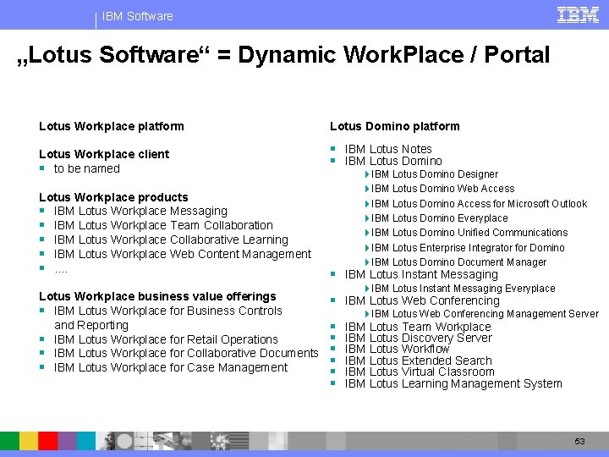
Task: Select the 'IBM Lotus Discovery Server' bullet
Action: tap(419, 338)
